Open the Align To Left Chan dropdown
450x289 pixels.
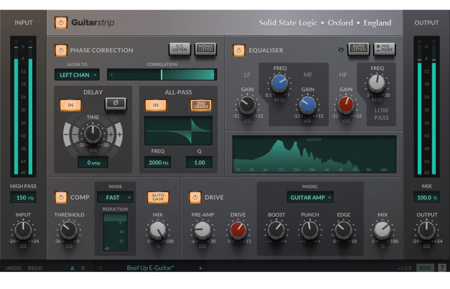pyautogui.click(x=77, y=75)
